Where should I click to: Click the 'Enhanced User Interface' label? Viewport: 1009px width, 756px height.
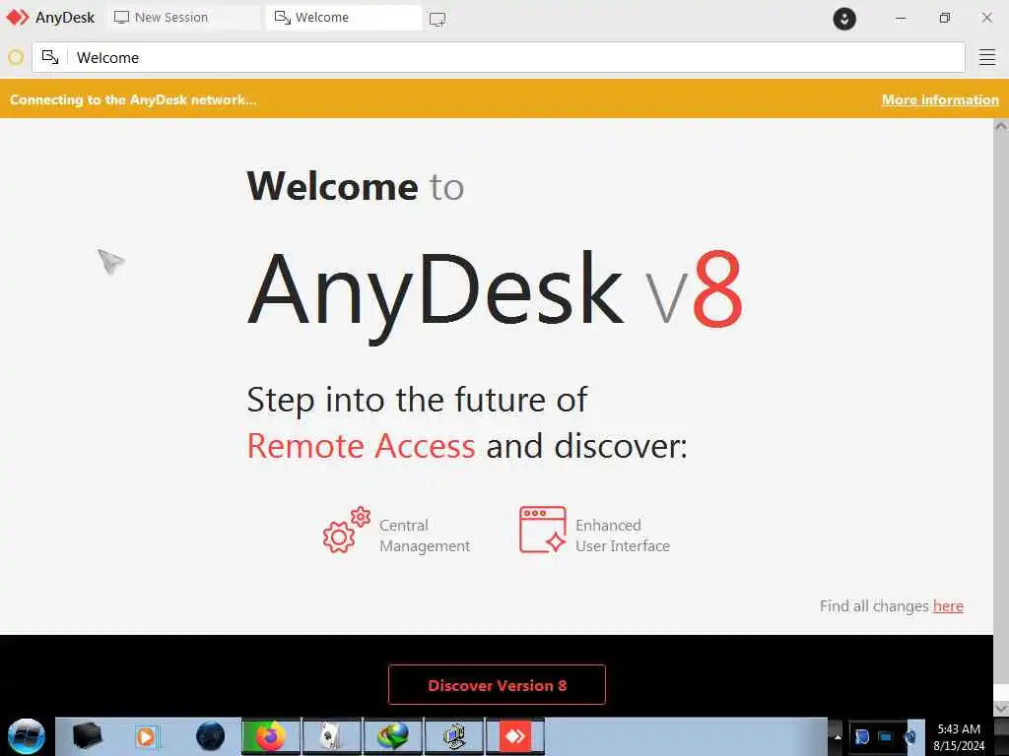point(623,535)
